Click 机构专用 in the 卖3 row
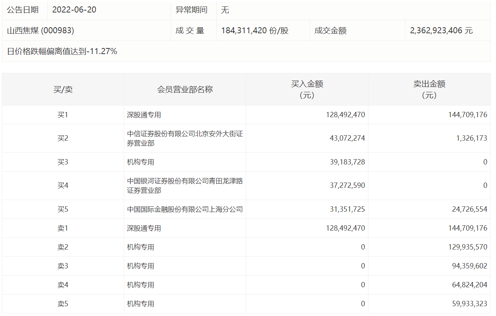The height and width of the screenshot is (316, 496). tap(140, 266)
